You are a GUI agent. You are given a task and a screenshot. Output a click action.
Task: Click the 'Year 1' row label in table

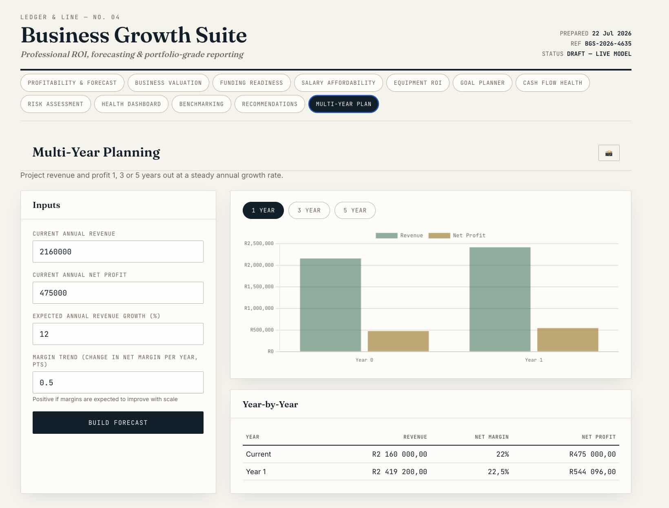click(x=256, y=472)
